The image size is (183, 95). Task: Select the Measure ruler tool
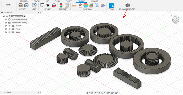tap(74, 5)
